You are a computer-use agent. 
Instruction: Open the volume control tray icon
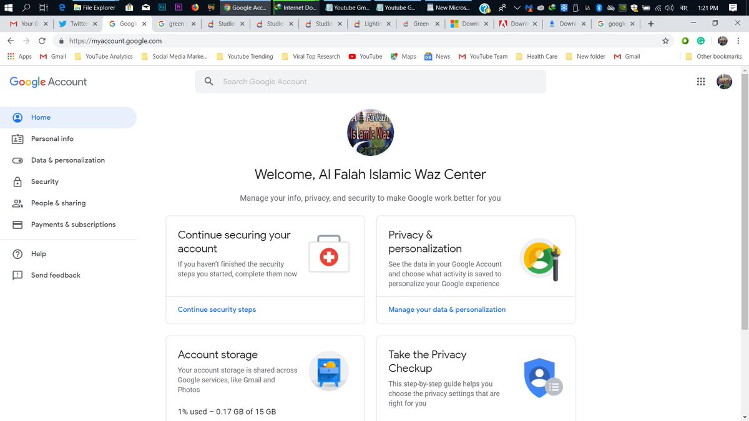pyautogui.click(x=669, y=7)
